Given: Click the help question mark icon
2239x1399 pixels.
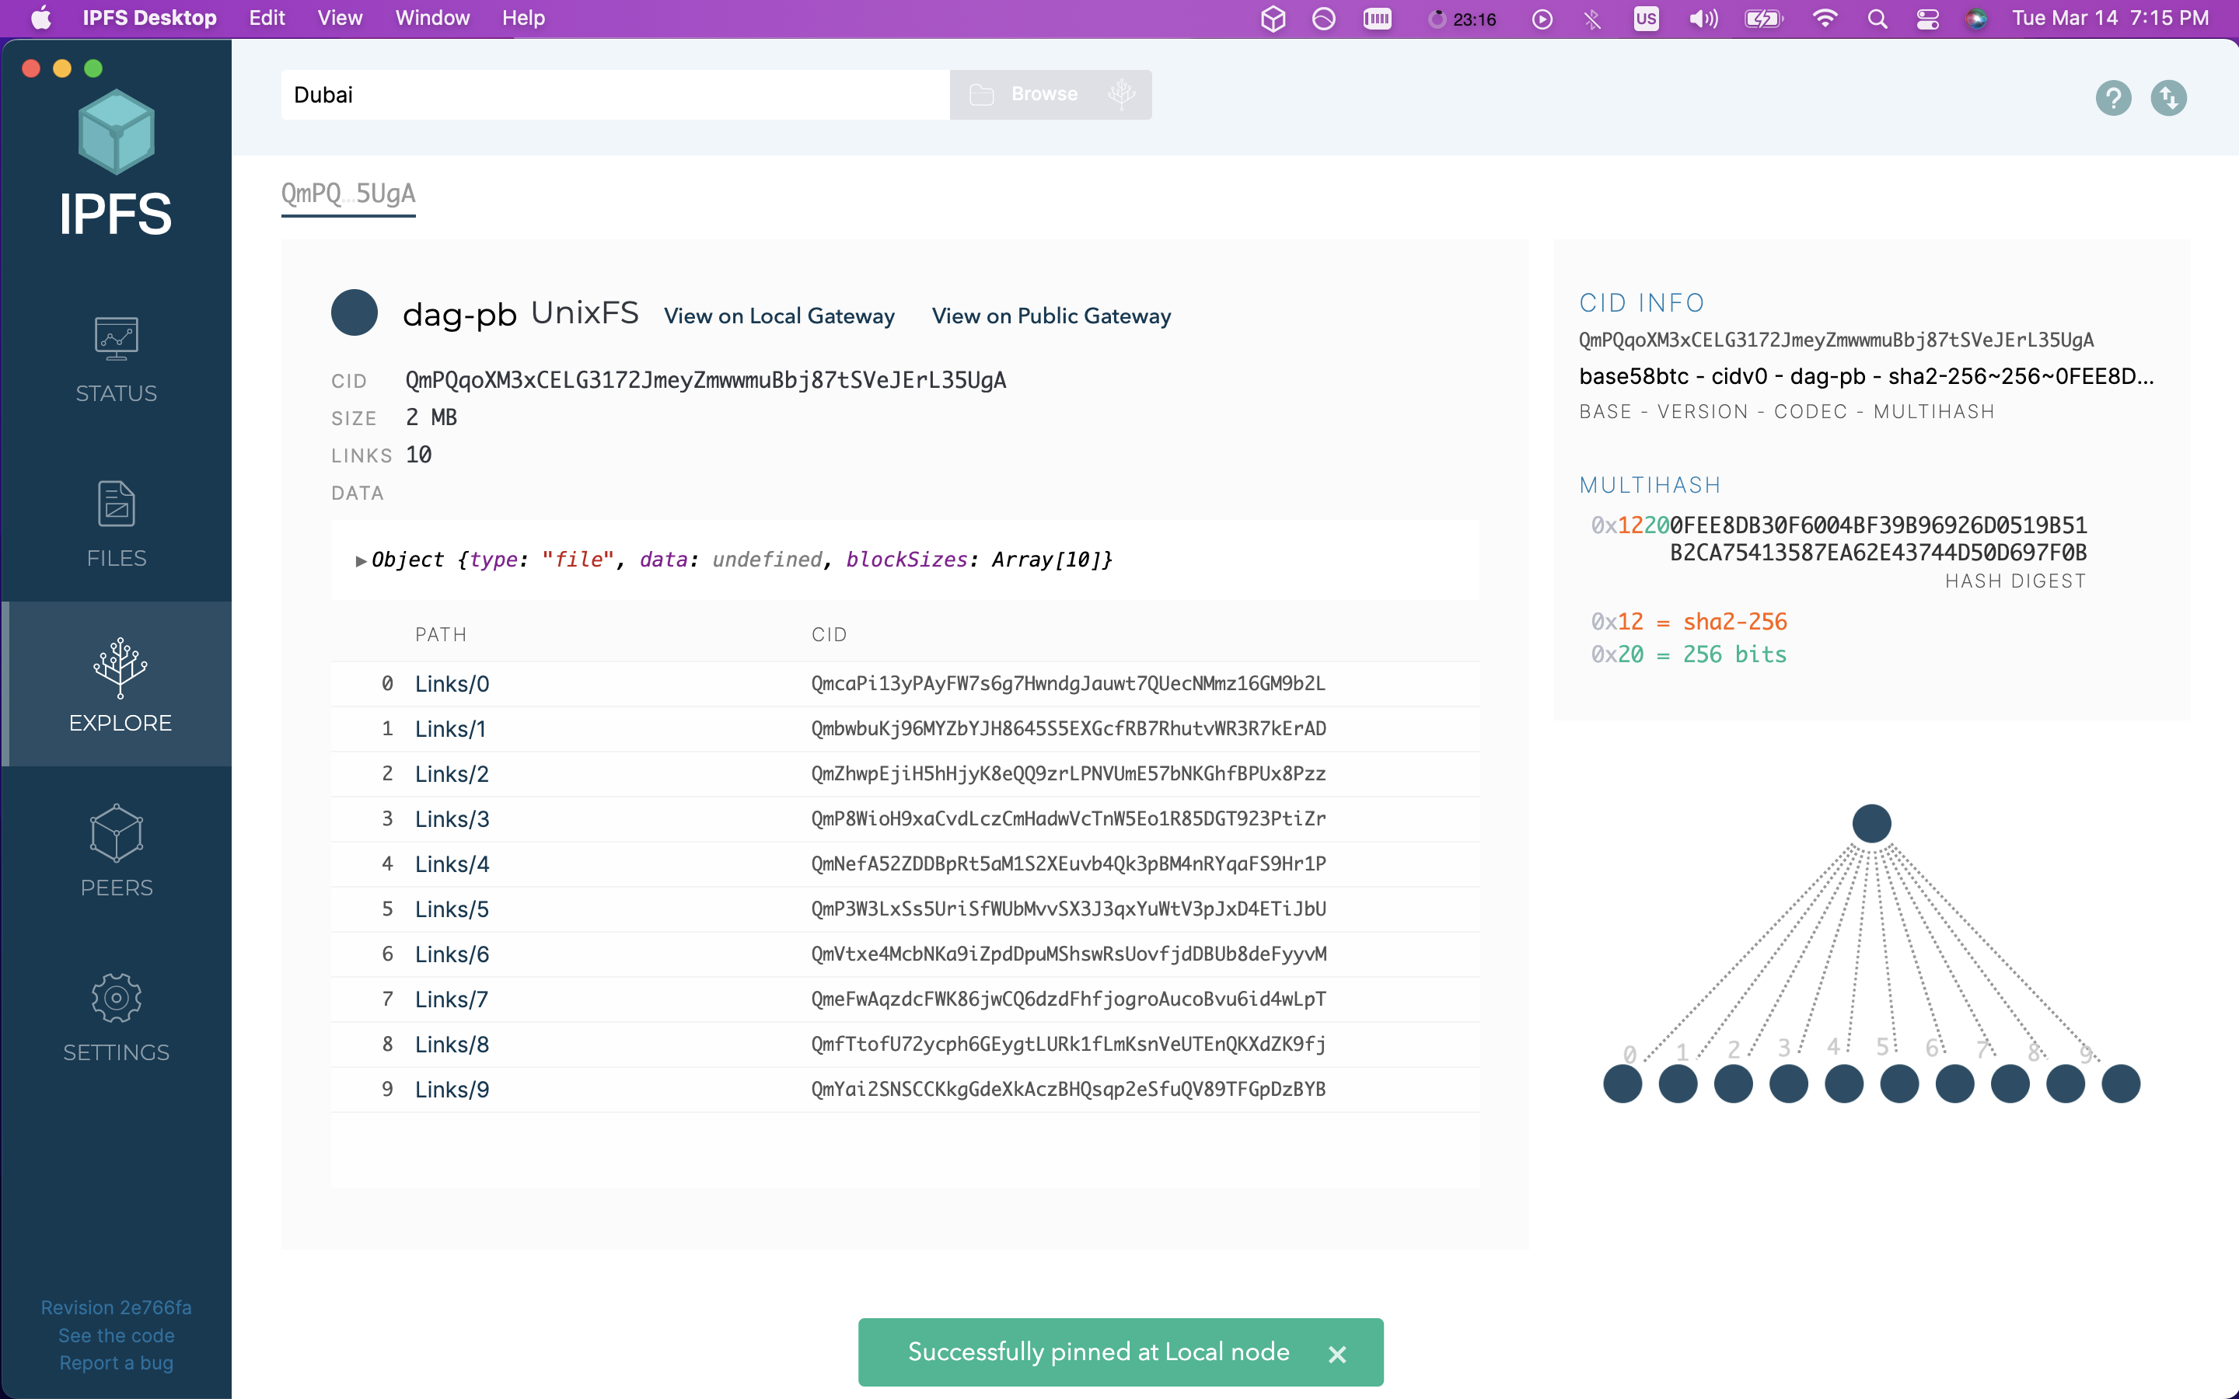Looking at the screenshot, I should pyautogui.click(x=2112, y=97).
